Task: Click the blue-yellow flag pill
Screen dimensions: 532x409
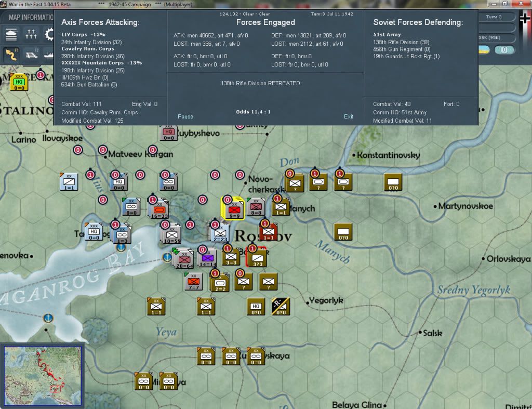Action: (x=484, y=49)
